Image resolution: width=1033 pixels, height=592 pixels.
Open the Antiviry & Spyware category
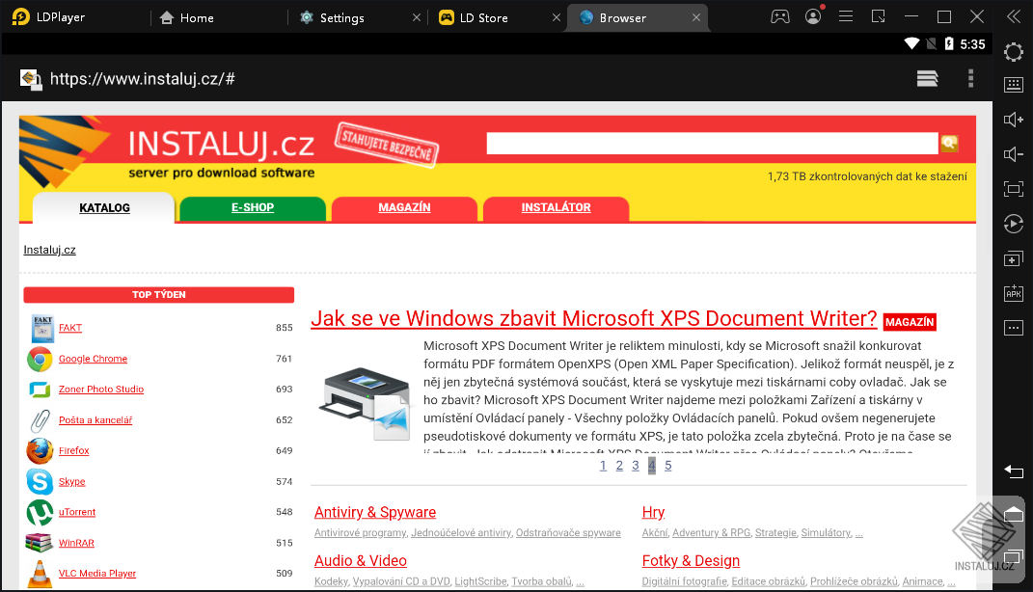coord(375,512)
